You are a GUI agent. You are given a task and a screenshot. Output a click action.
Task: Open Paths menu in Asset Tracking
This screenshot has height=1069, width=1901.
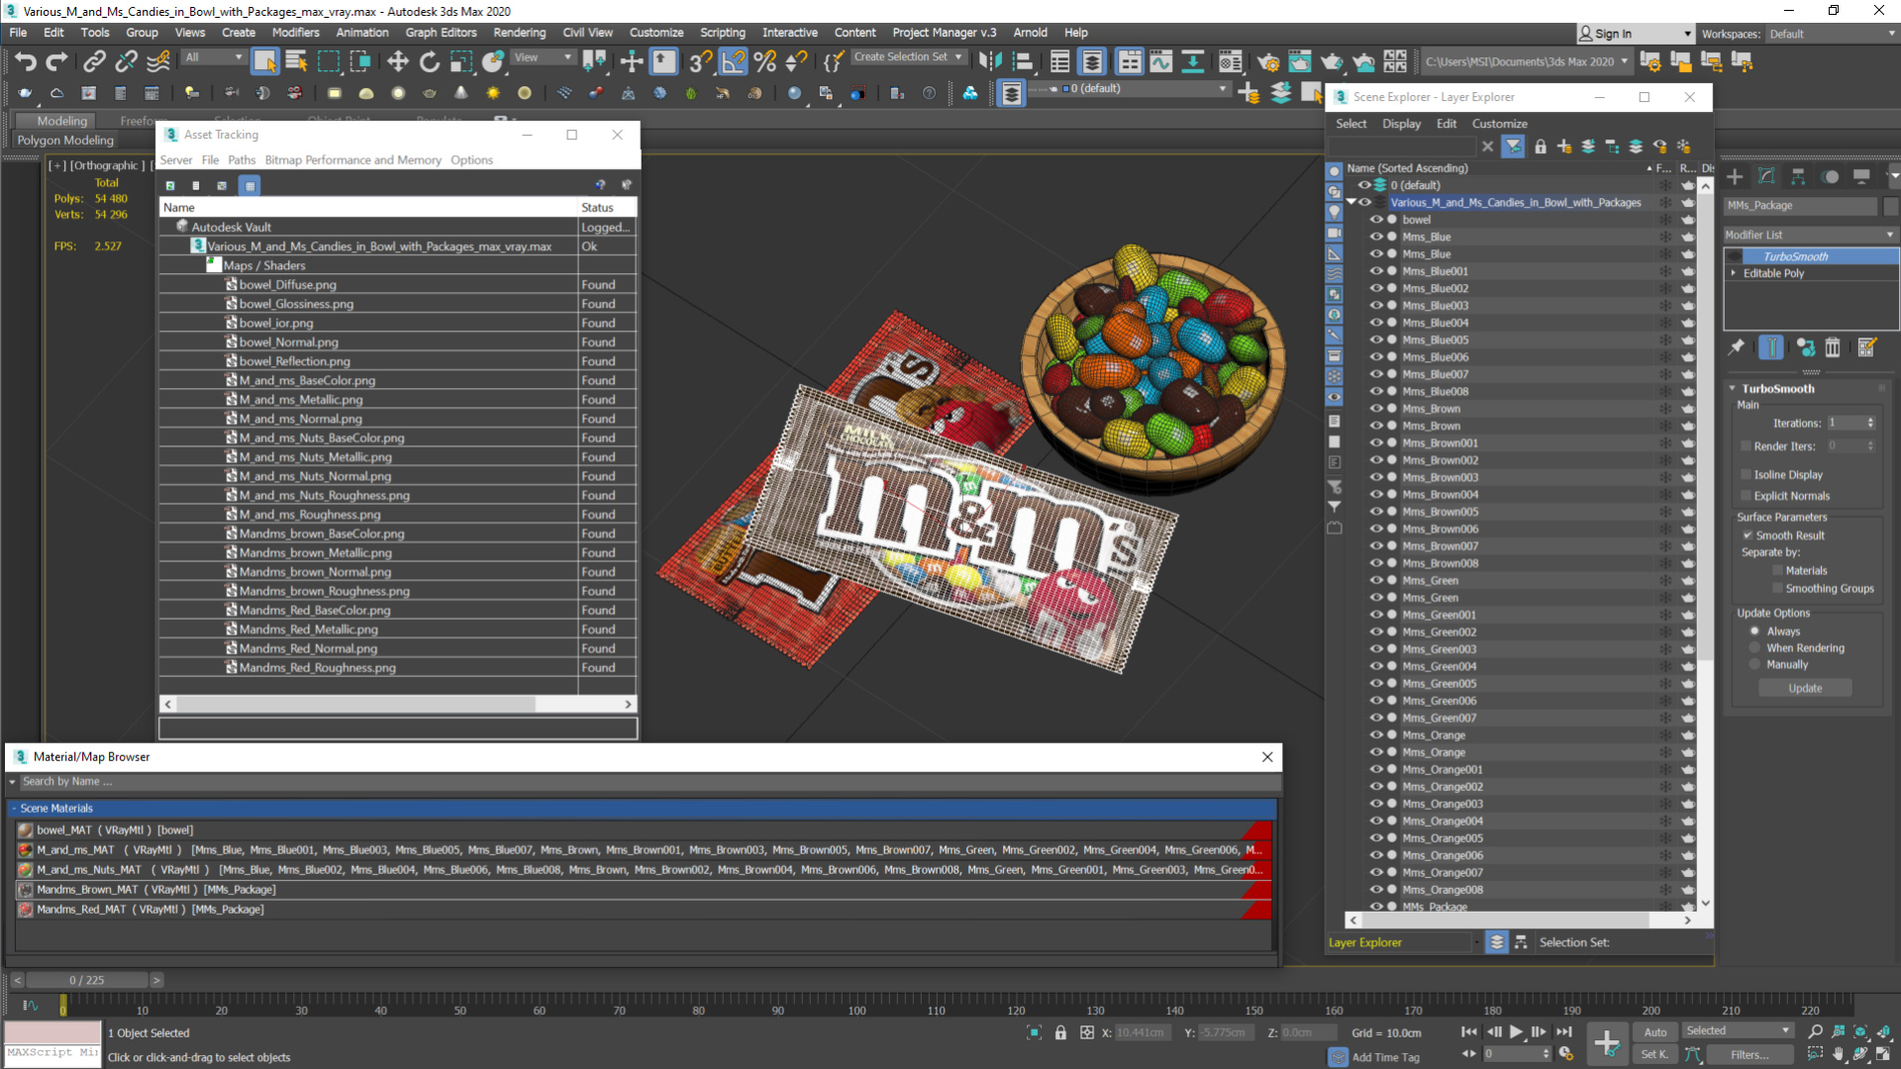pos(242,159)
